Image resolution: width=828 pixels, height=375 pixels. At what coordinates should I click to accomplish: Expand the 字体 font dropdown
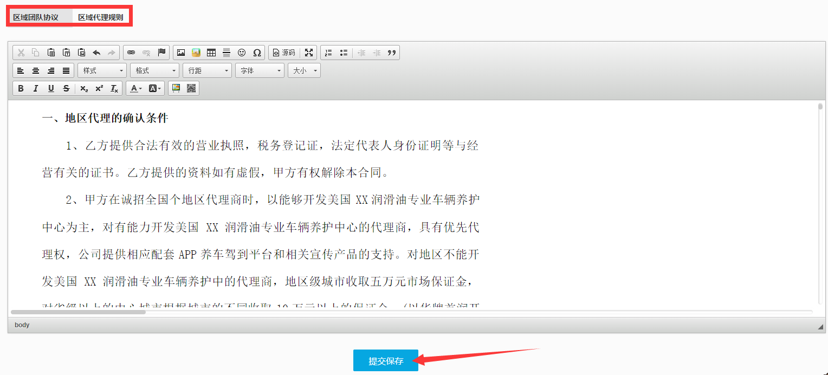pyautogui.click(x=260, y=70)
